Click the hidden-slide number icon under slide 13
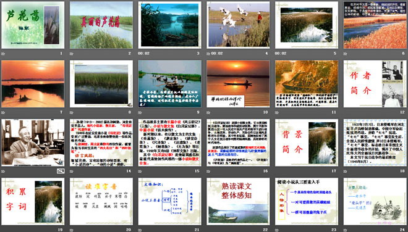This screenshot has width=408, height=232. pyautogui.click(x=61, y=171)
